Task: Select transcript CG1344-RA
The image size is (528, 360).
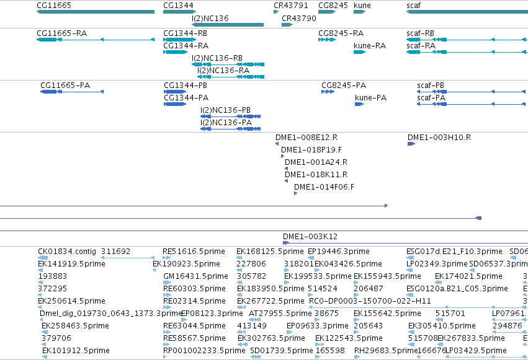Action: pos(175,52)
